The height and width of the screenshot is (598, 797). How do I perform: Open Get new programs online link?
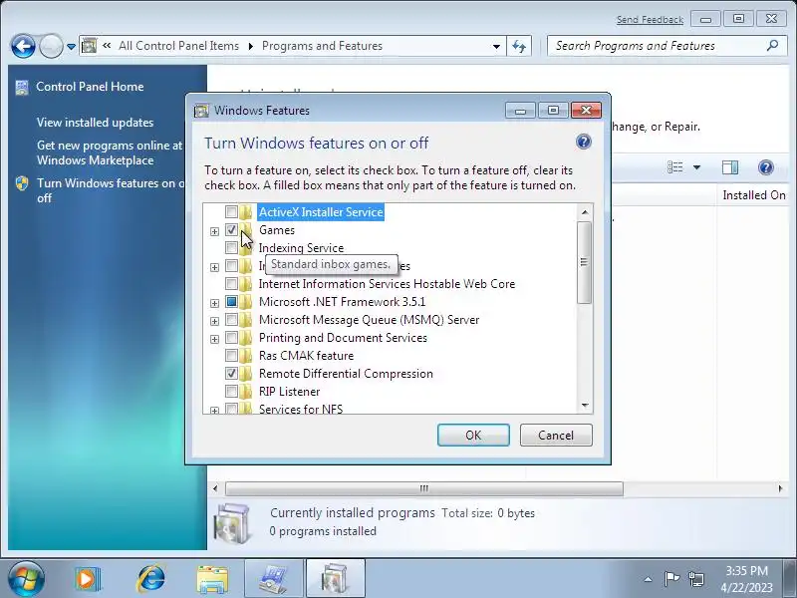tap(110, 152)
